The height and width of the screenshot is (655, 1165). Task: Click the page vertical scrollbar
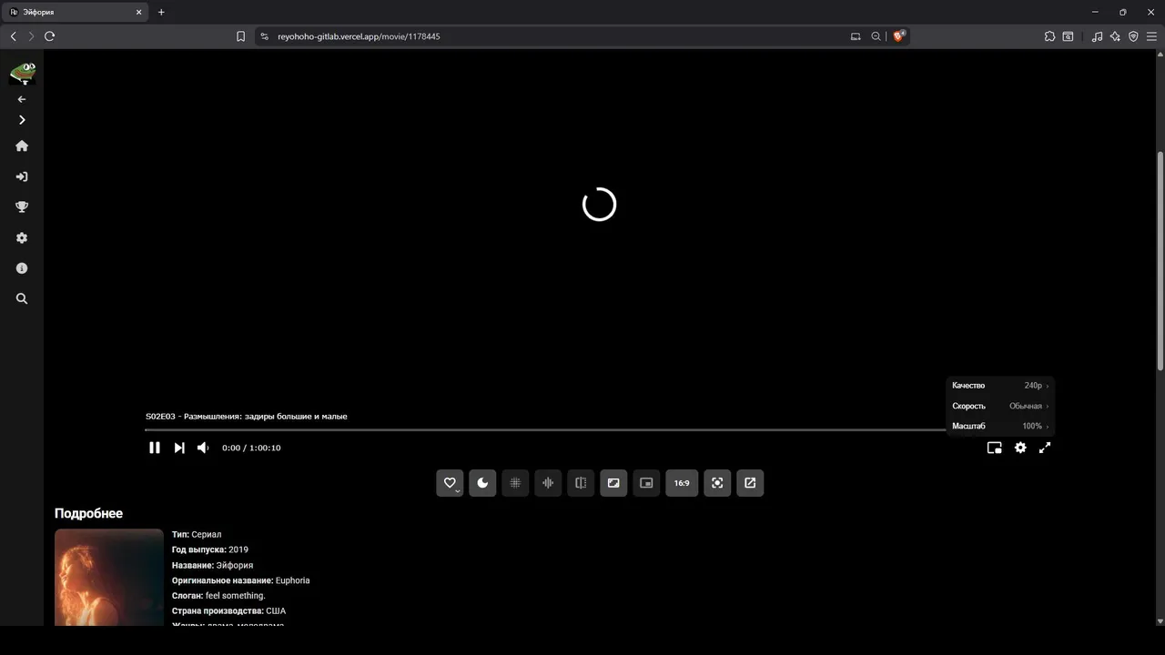[1160, 259]
